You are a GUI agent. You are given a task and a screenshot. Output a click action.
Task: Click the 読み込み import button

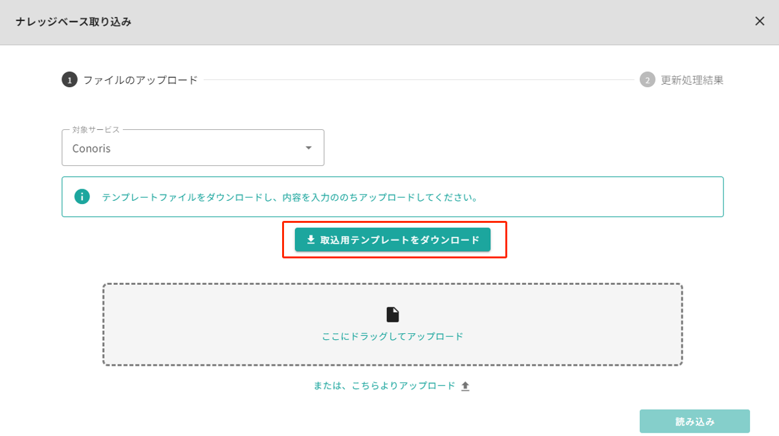tap(695, 420)
